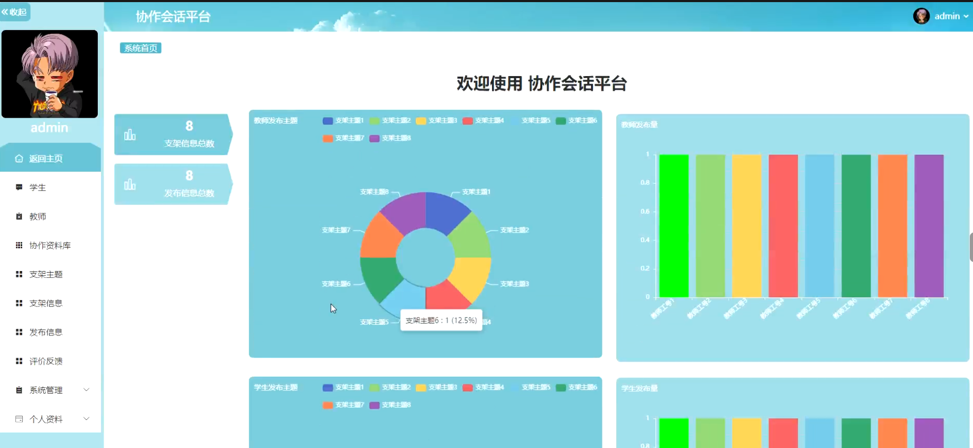Click the icon next to 教师
Image resolution: width=973 pixels, height=448 pixels.
pos(19,217)
